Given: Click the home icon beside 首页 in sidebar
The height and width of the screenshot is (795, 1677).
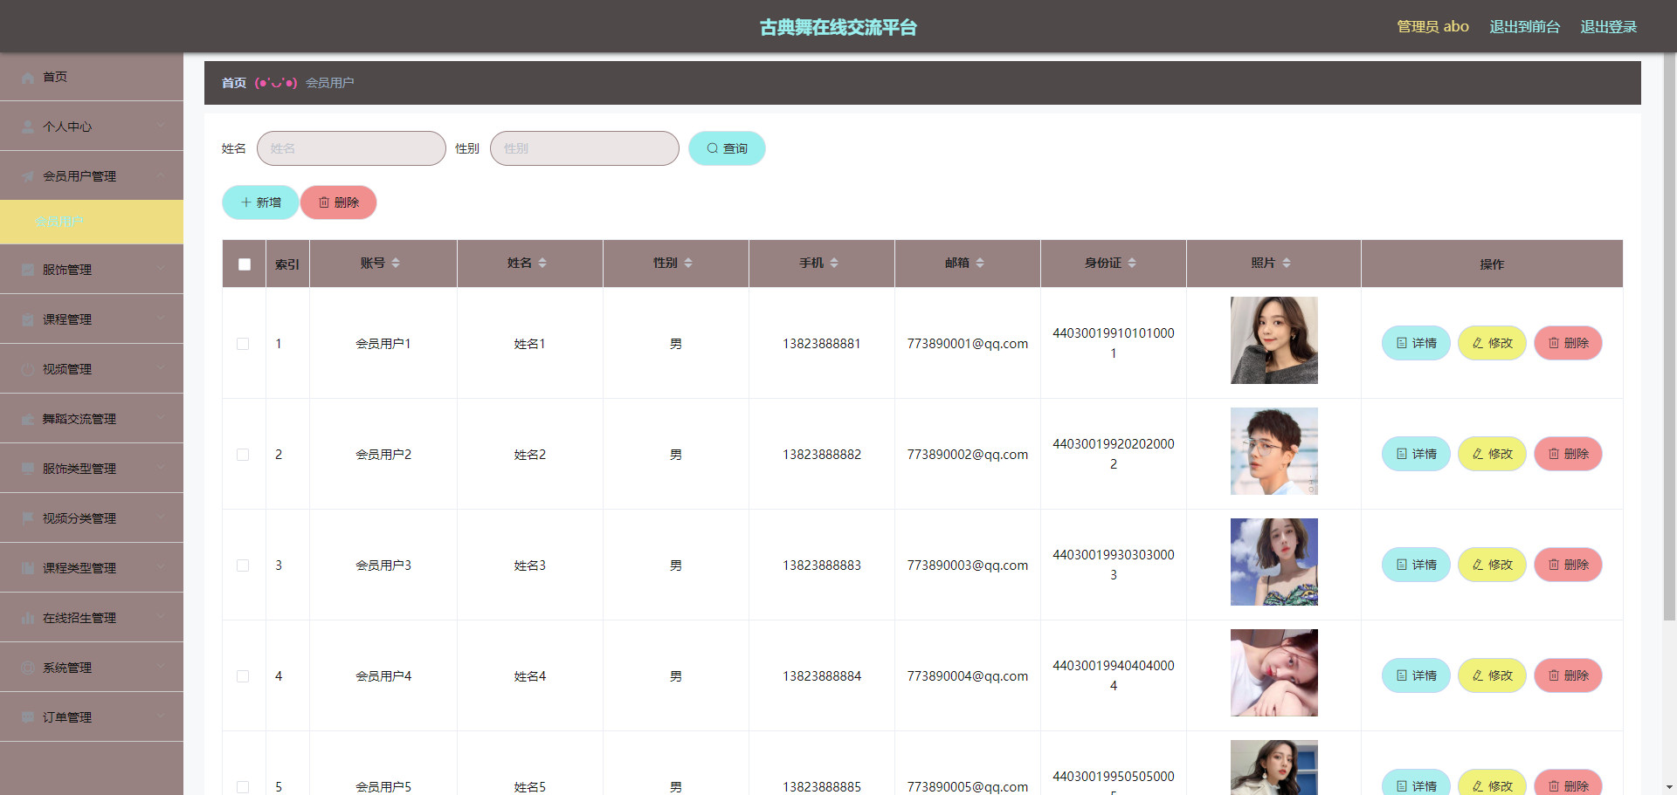Looking at the screenshot, I should coord(28,78).
